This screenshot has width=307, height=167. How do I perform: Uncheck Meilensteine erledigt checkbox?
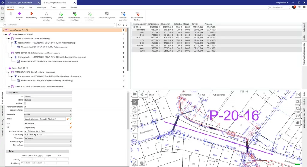click(25, 107)
